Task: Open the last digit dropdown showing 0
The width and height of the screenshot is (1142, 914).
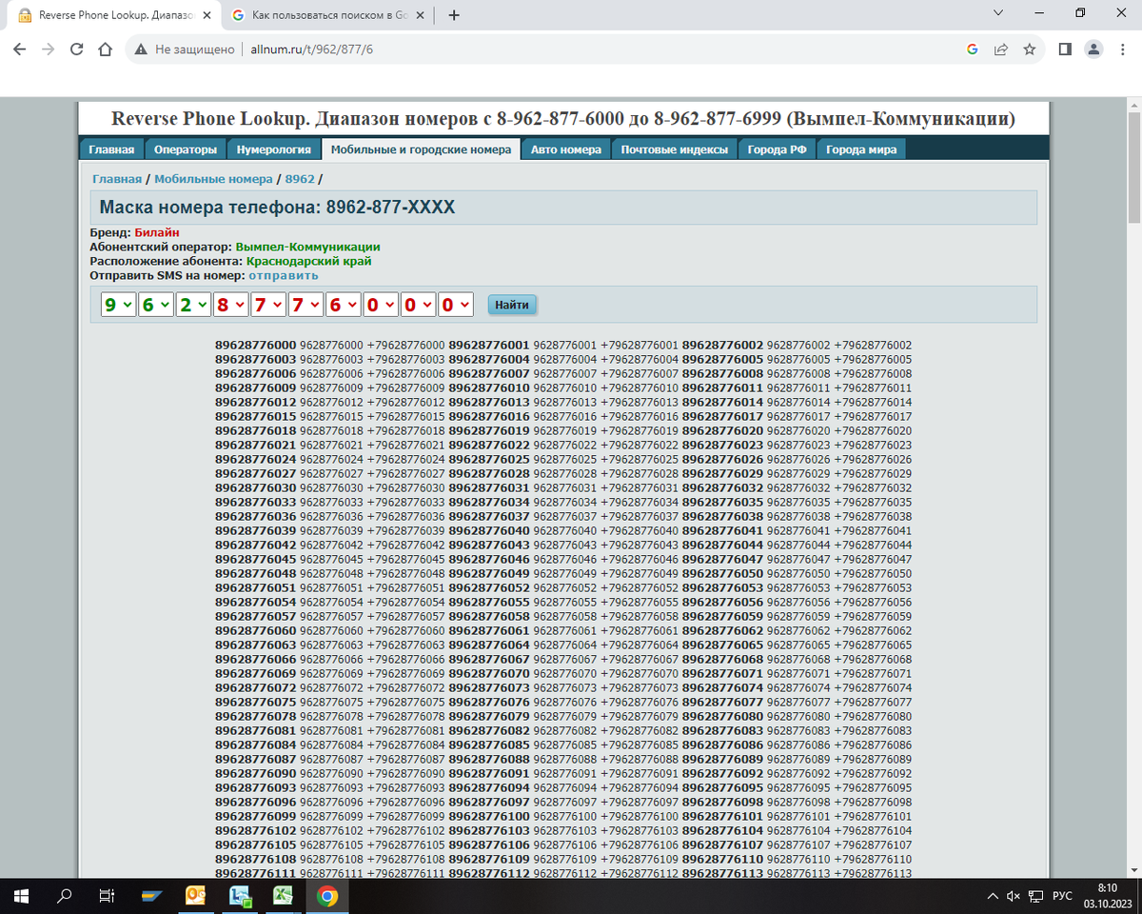Action: pyautogui.click(x=455, y=305)
